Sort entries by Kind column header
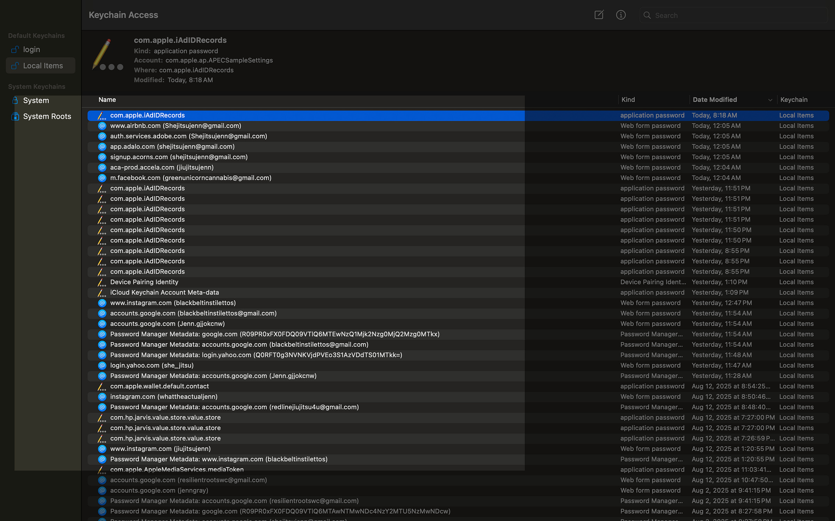Viewport: 835px width, 521px height. pyautogui.click(x=628, y=100)
